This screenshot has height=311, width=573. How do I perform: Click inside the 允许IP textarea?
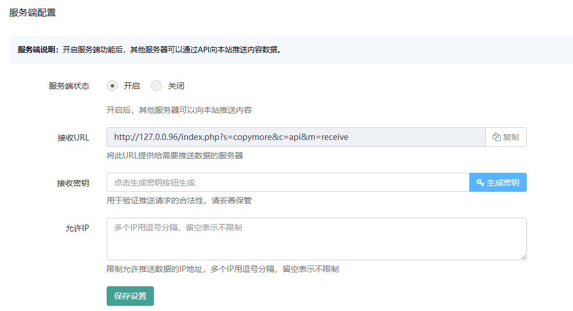click(x=316, y=239)
